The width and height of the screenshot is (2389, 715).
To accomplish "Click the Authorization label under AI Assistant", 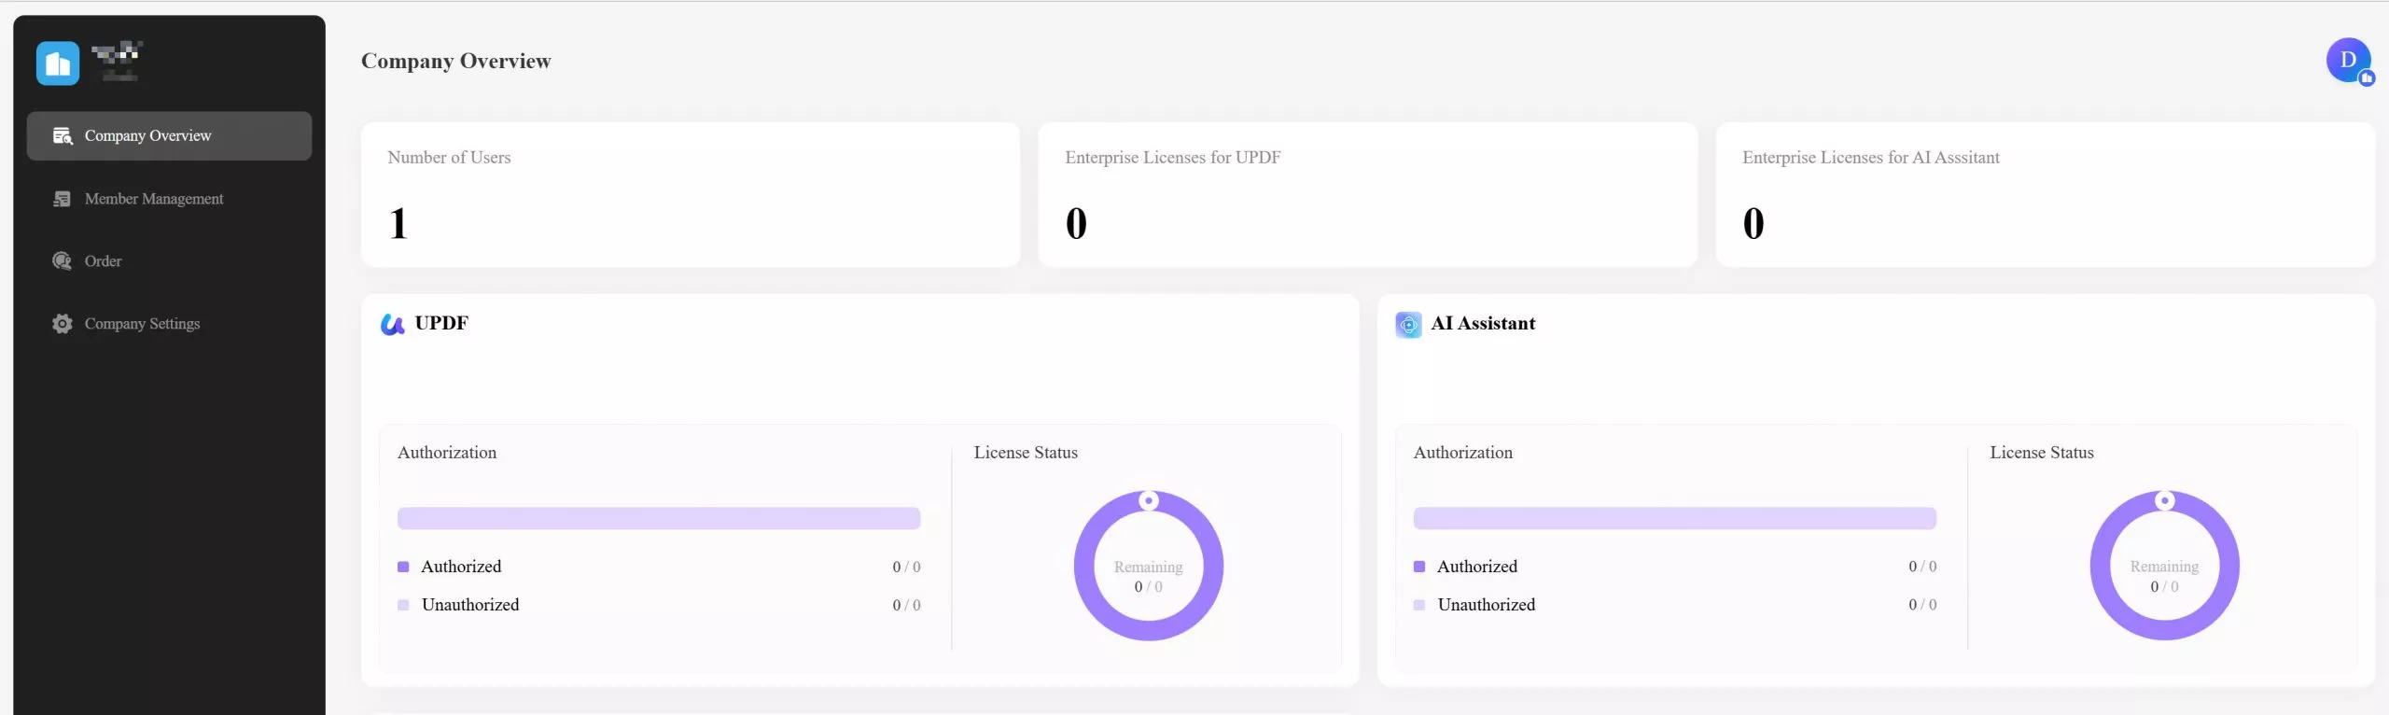I will pos(1463,453).
